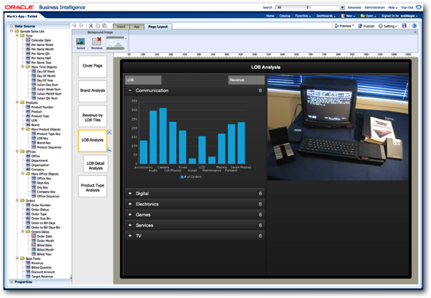Select the Revenue by LOB Tiles page
Screen dimensions: 431x298
[x=93, y=116]
